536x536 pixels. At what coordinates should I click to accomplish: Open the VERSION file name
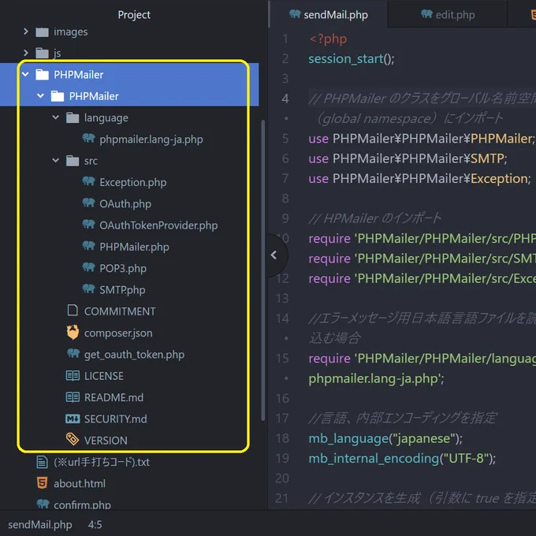pos(106,441)
